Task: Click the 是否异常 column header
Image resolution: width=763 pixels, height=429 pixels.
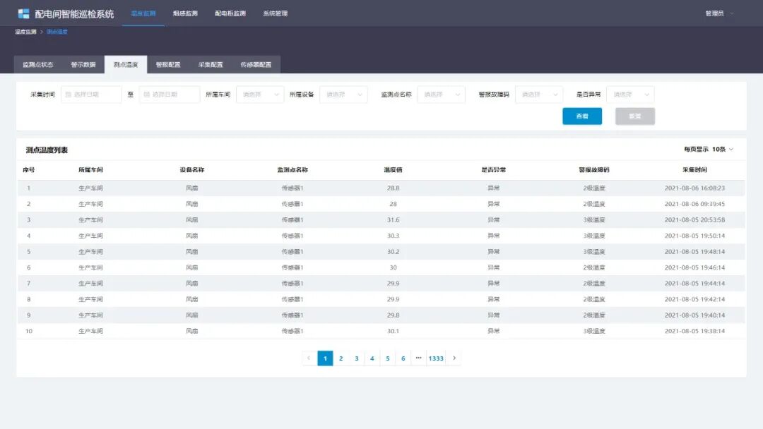Action: [x=493, y=170]
